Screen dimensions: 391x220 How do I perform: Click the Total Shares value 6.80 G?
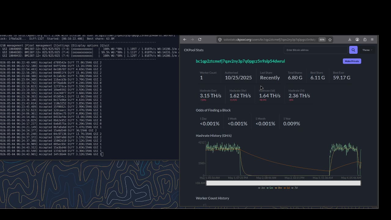coord(295,78)
